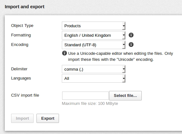
Task: Click the arrow on the Encoding dropdown
Action: pyautogui.click(x=124, y=45)
